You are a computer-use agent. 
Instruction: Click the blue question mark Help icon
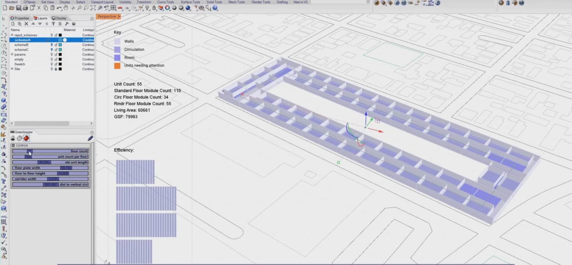[x=215, y=8]
